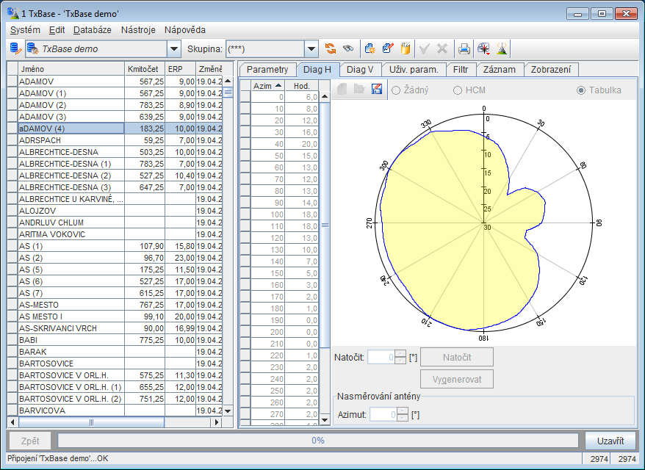The image size is (645, 470).
Task: Select the Tabulka radio button
Action: coord(582,88)
